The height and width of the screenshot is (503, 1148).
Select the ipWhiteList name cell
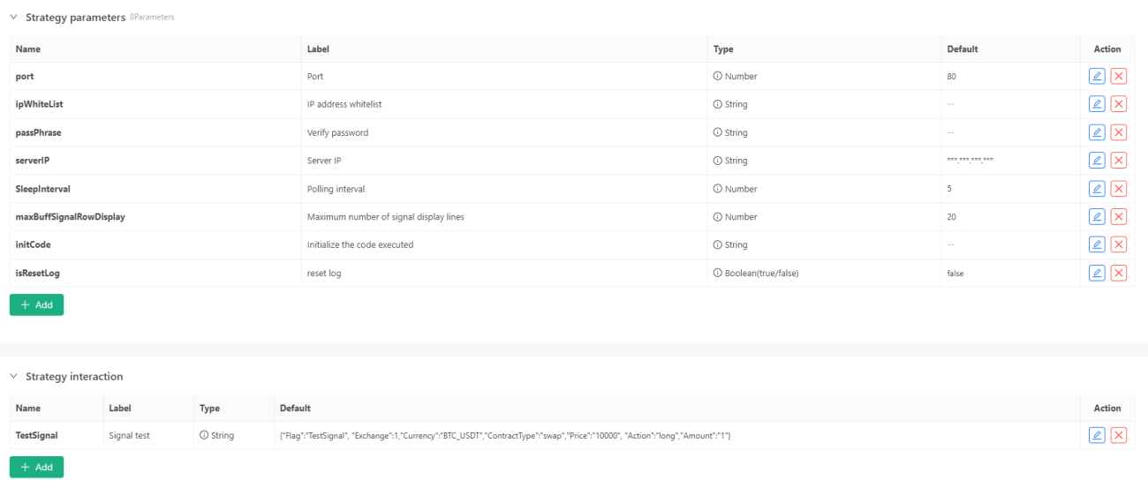155,104
